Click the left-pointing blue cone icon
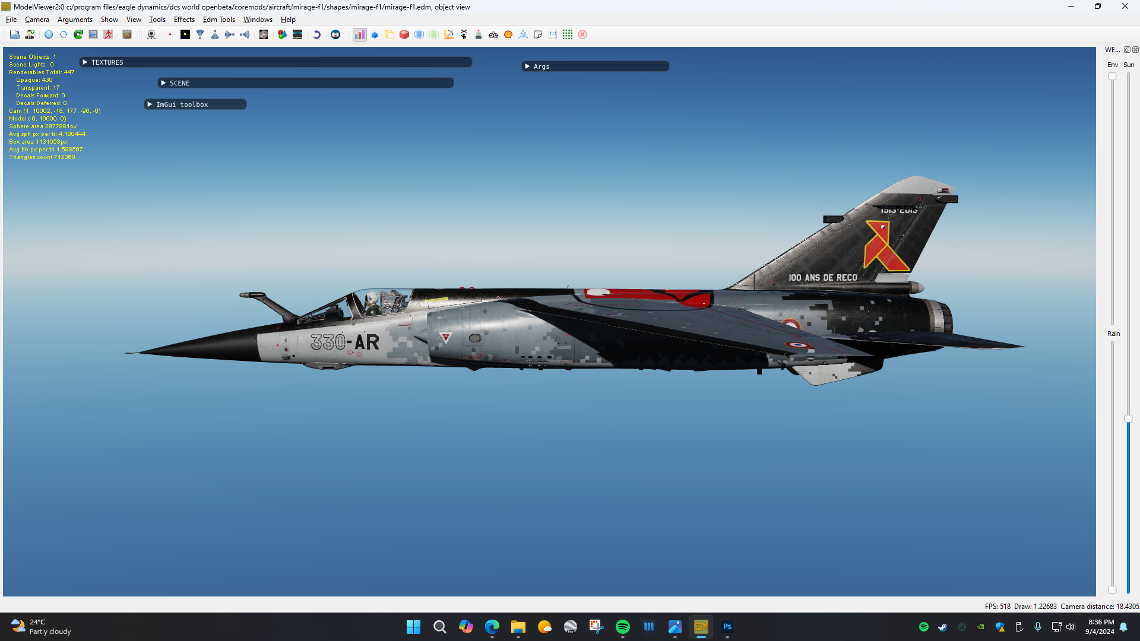1140x641 pixels. pyautogui.click(x=245, y=34)
